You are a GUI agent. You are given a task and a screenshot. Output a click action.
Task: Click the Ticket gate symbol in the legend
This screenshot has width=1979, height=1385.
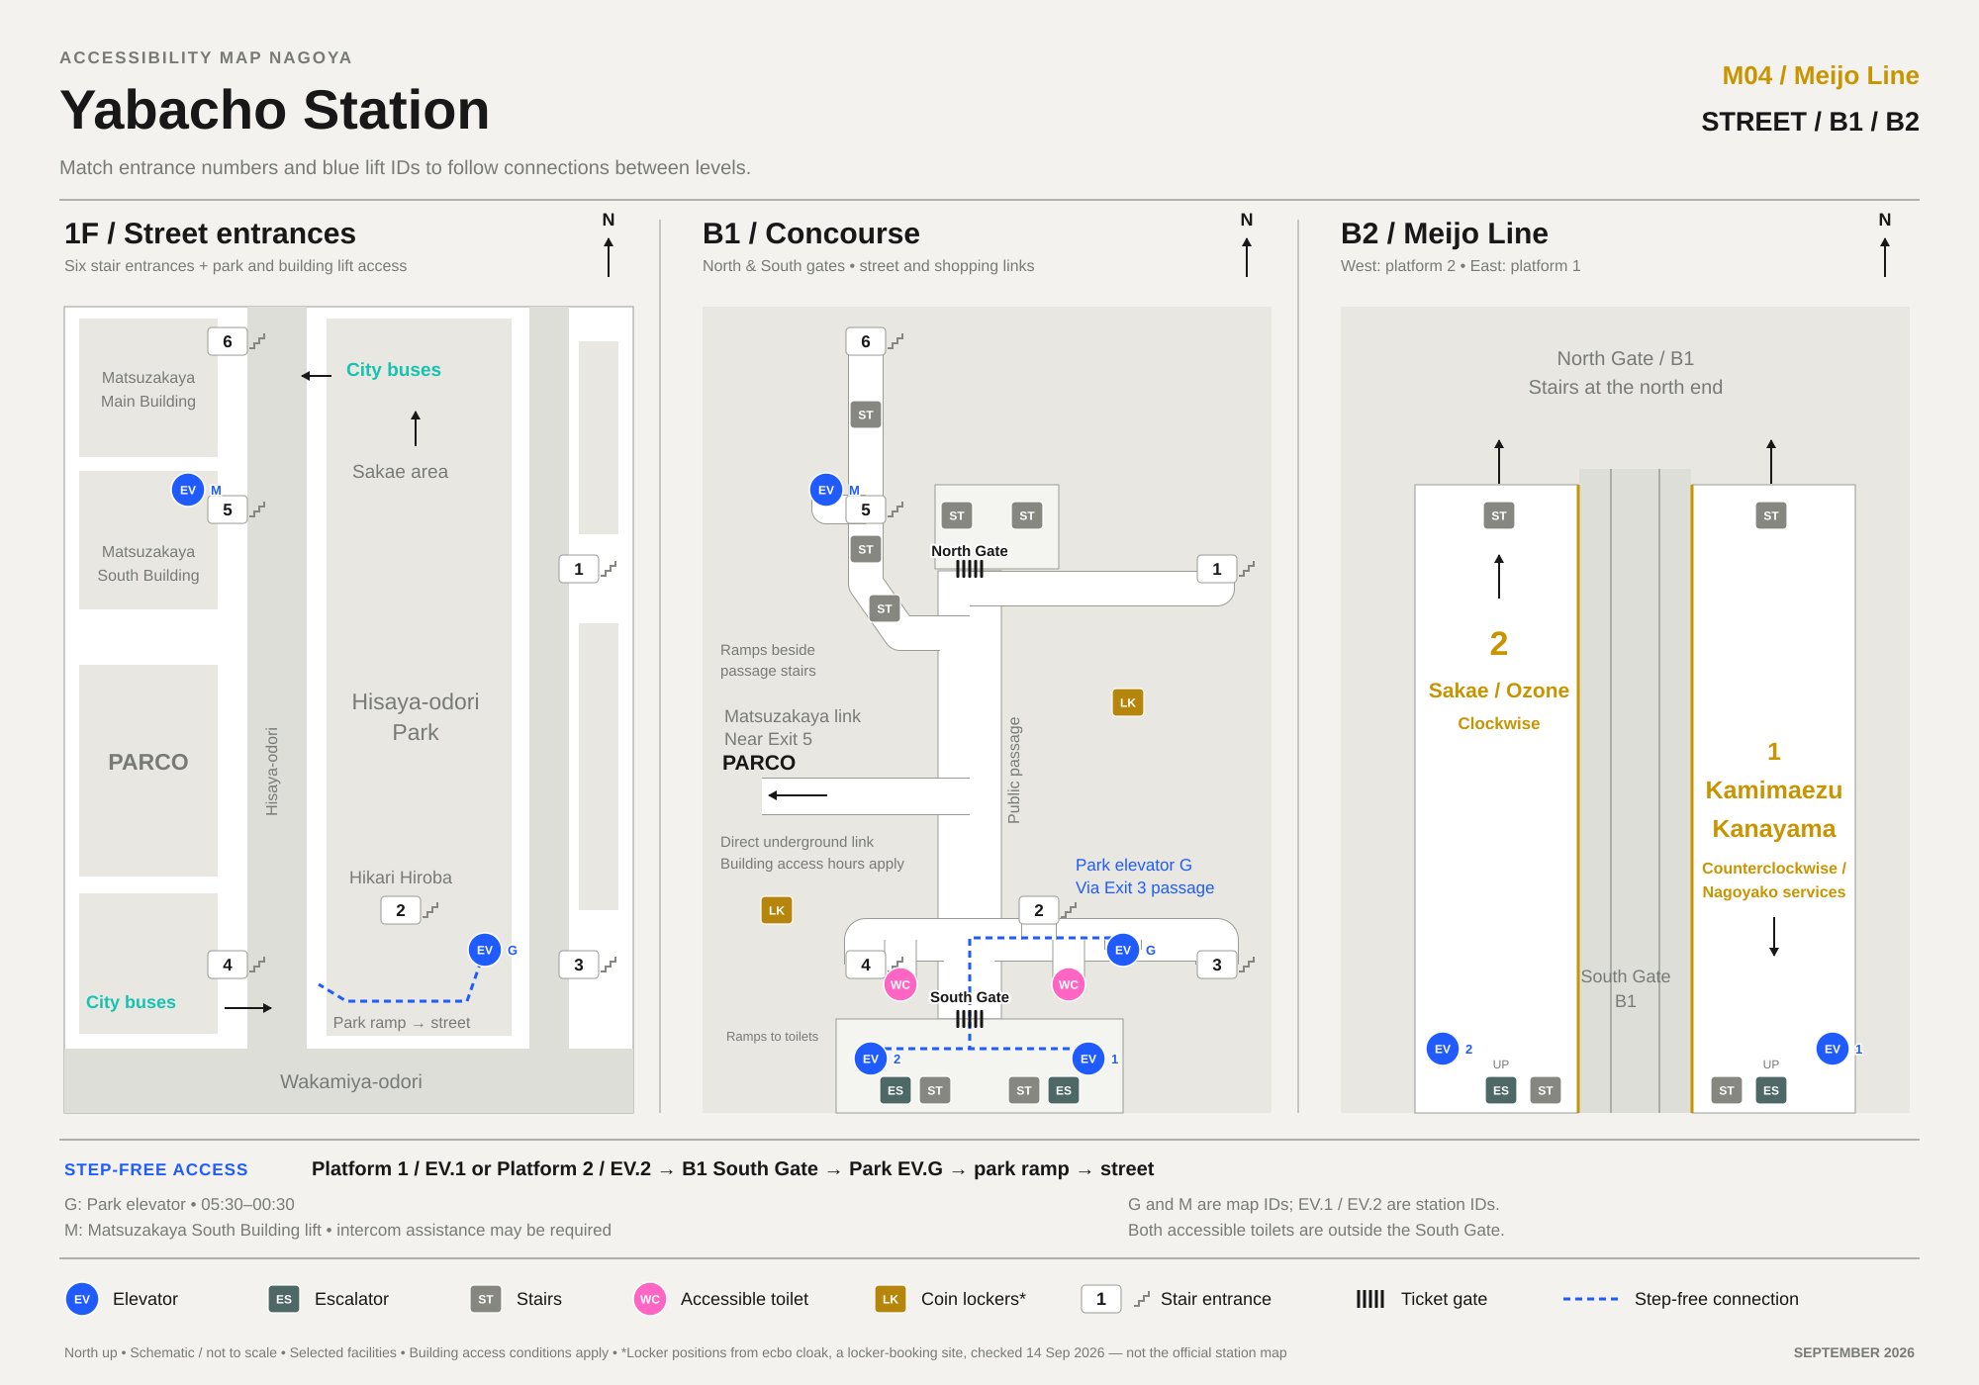tap(1370, 1299)
